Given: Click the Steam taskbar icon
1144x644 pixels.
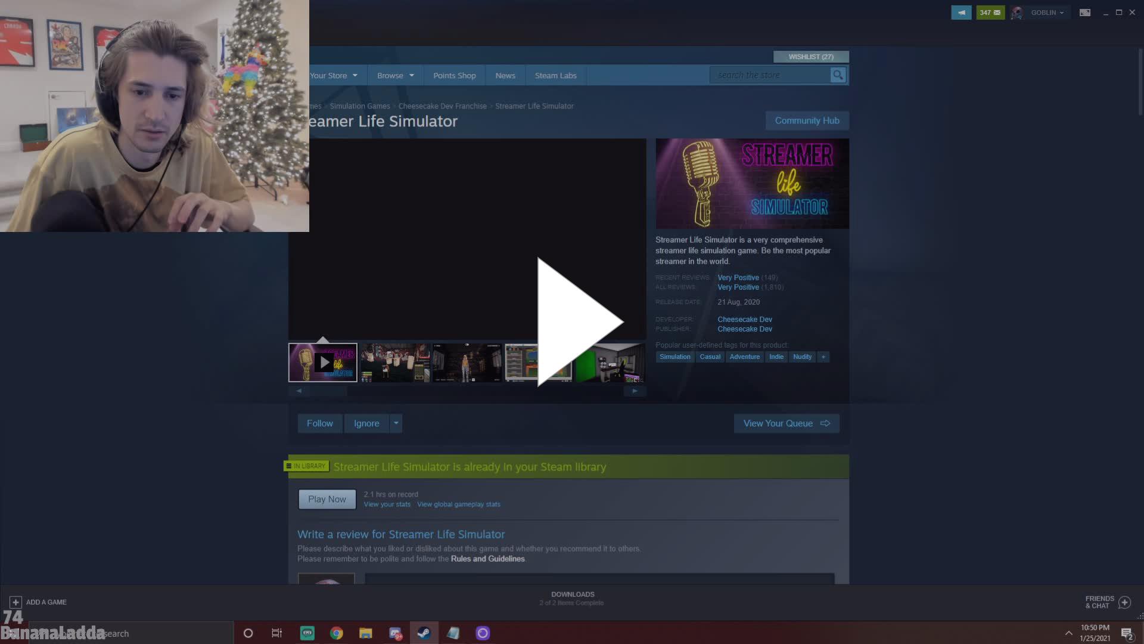Looking at the screenshot, I should click(424, 633).
